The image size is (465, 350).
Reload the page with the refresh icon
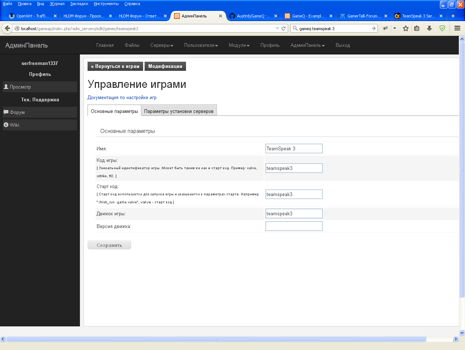point(284,28)
